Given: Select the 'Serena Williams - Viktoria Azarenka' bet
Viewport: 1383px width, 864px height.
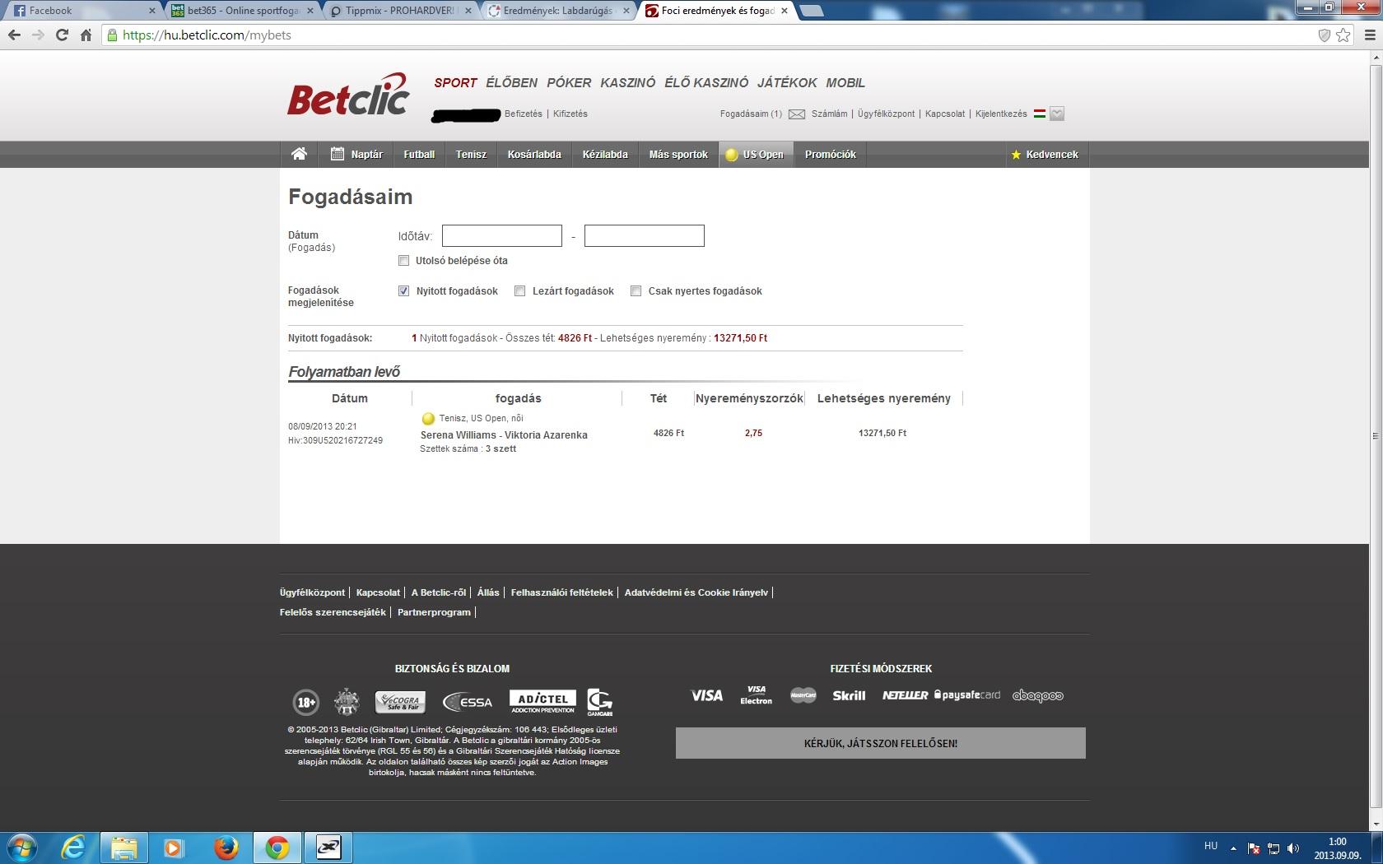Looking at the screenshot, I should pos(504,435).
